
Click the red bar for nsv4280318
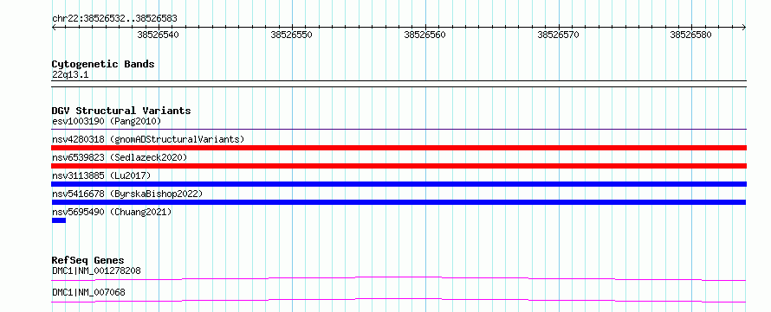(x=398, y=148)
